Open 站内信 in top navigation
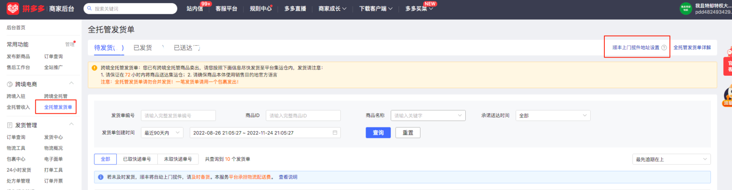The image size is (732, 190). coord(195,9)
